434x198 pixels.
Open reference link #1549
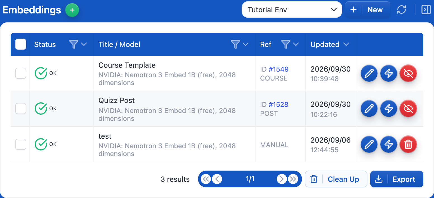[x=279, y=69]
